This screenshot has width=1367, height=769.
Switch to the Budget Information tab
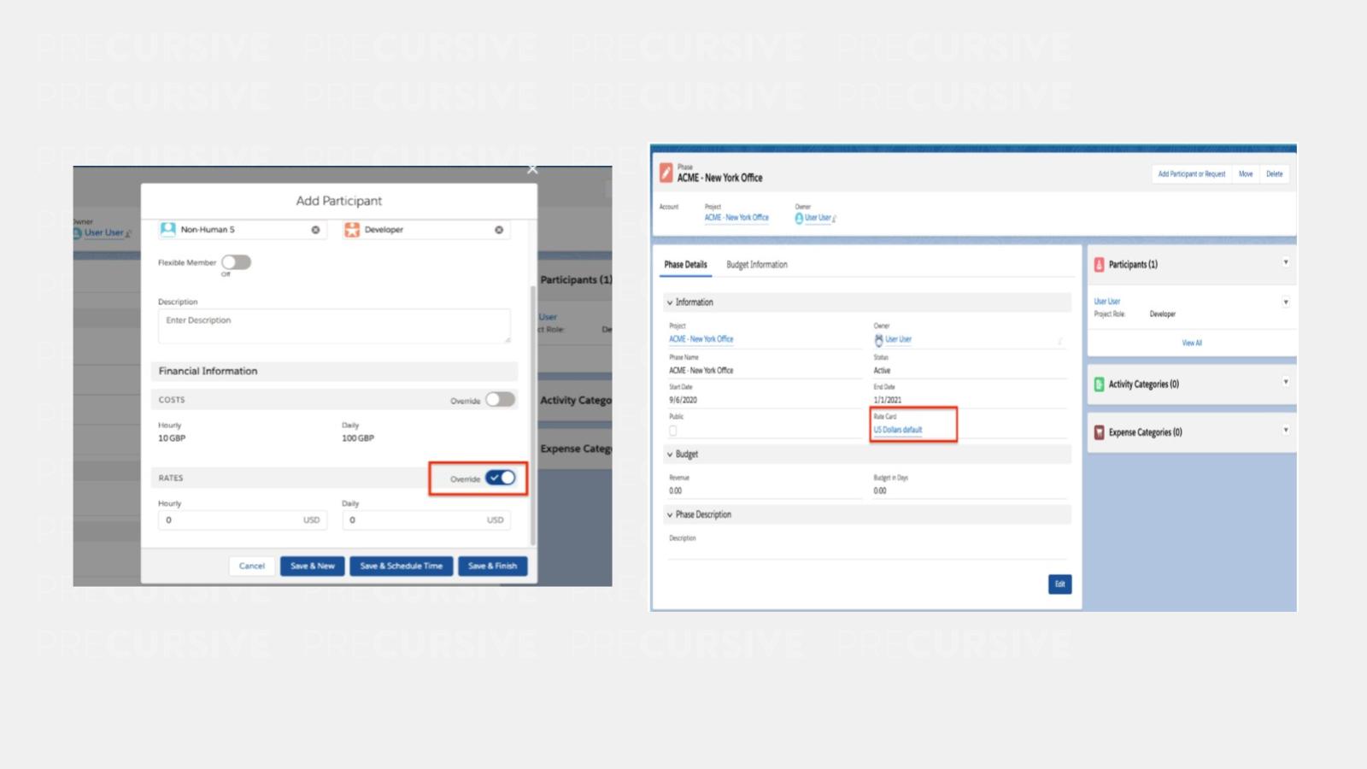(756, 265)
